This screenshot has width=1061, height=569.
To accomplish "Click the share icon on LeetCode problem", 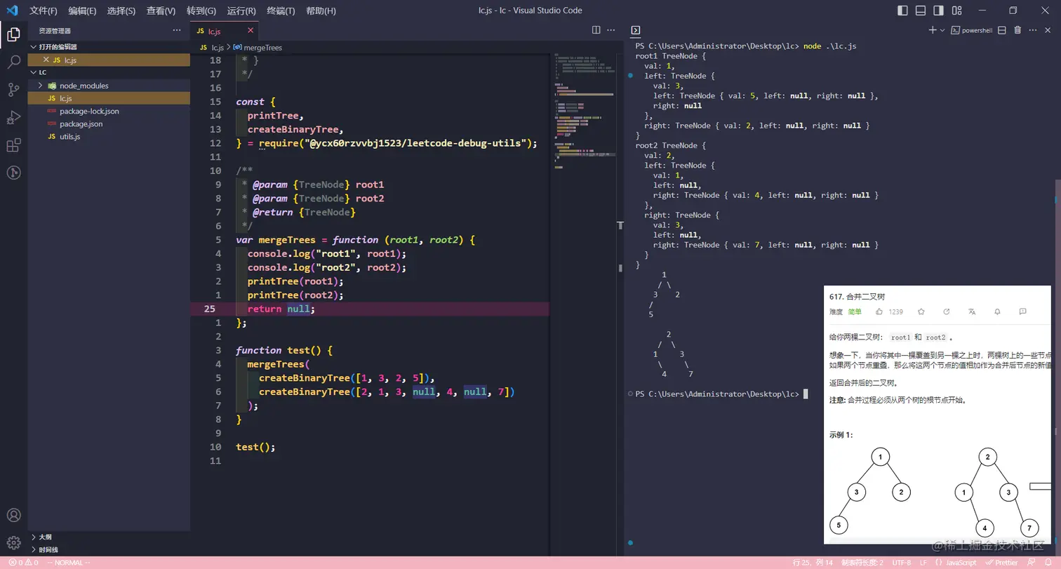I will point(947,312).
